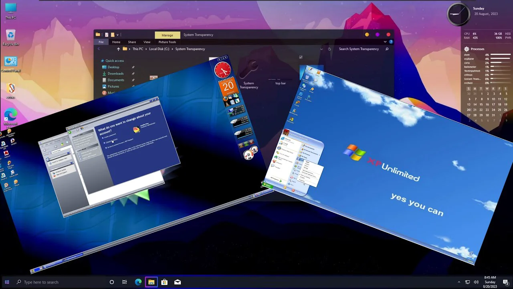
Task: Launch Control Panel from desktop
Action: point(11,63)
